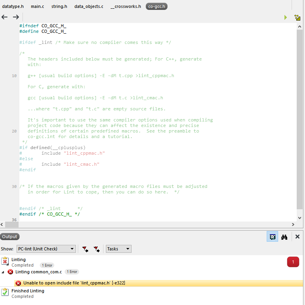The width and height of the screenshot is (305, 305).
Task: Click line number 30 in the gutter
Action: [14, 187]
